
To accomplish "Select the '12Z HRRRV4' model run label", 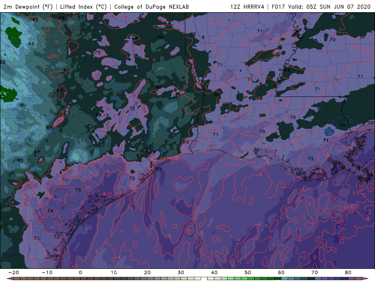I will [x=247, y=7].
